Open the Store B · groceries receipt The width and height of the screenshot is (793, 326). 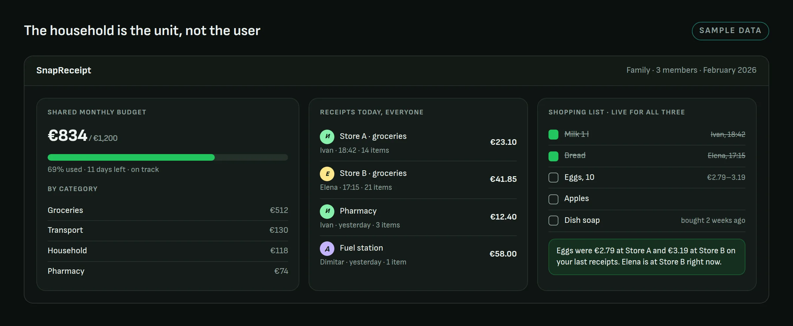click(418, 180)
